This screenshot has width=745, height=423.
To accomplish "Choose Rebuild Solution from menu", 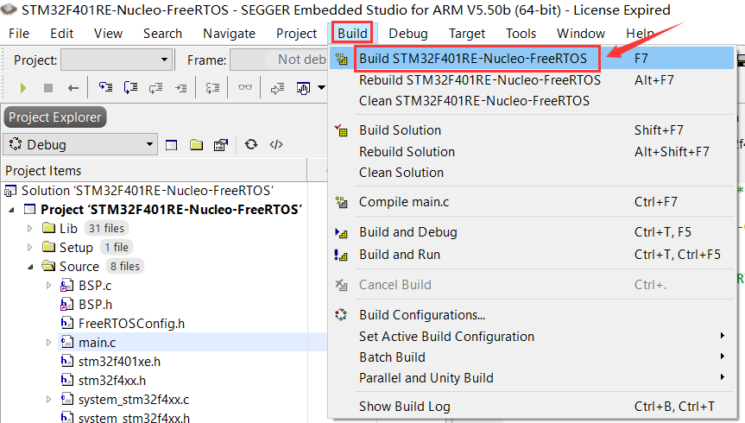I will tap(532, 152).
